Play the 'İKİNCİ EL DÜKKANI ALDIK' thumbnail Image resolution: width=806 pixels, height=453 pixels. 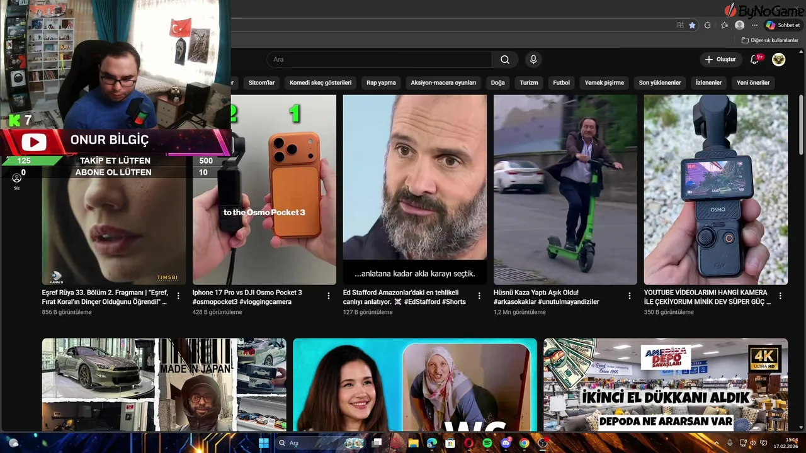pyautogui.click(x=666, y=385)
